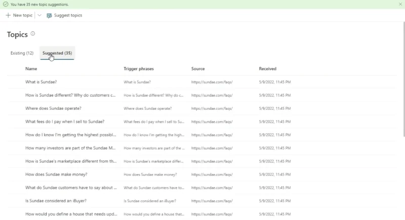Sort by the Trigger phrases column header

(x=138, y=69)
